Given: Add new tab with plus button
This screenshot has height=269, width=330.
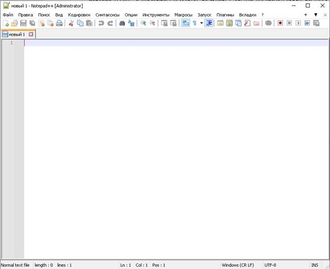Looking at the screenshot, I should pos(306,15).
